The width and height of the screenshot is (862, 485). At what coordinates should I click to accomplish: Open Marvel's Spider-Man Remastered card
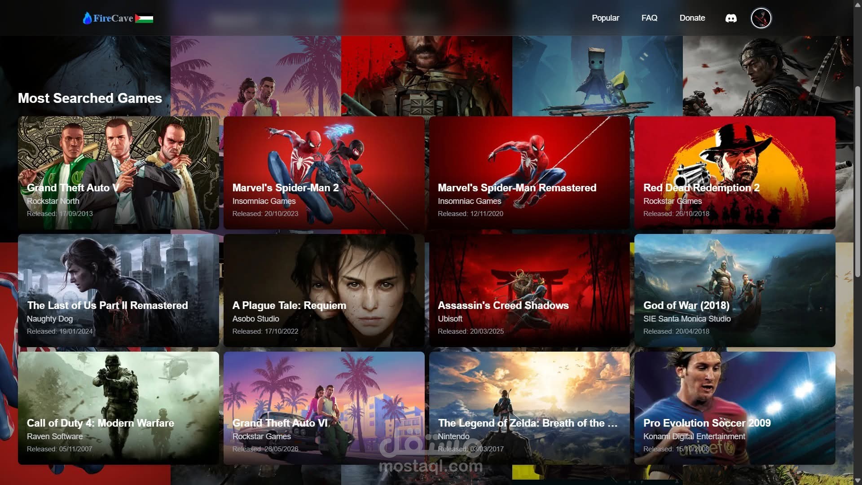click(529, 173)
